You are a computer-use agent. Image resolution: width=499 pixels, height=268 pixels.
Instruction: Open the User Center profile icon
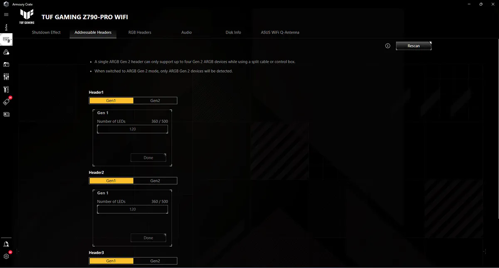[6, 244]
